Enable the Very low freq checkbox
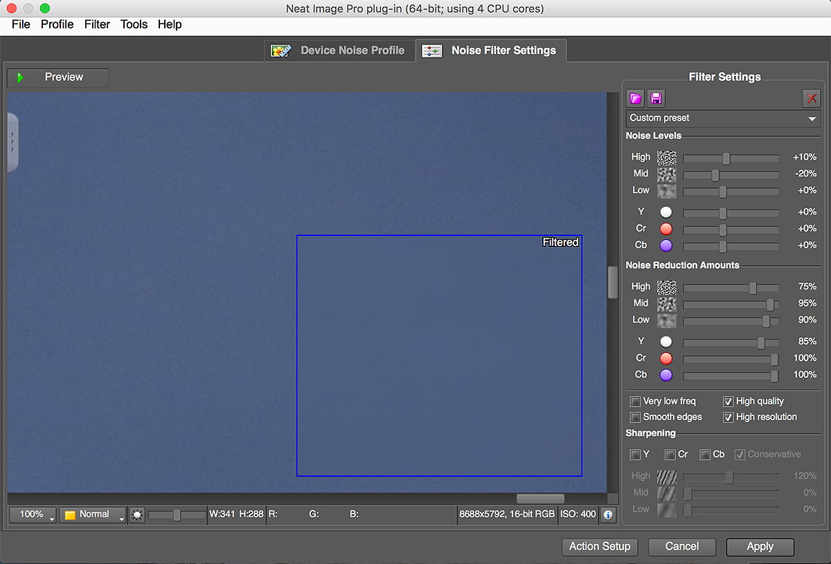Viewport: 831px width, 564px height. click(635, 401)
